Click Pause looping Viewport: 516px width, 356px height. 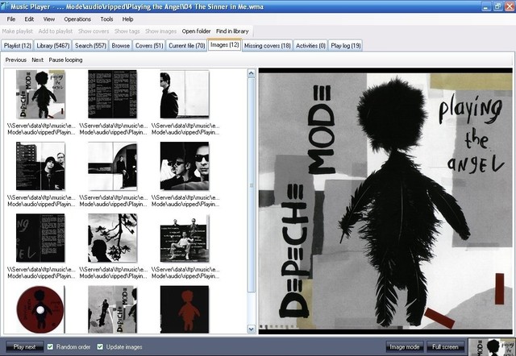tap(65, 60)
